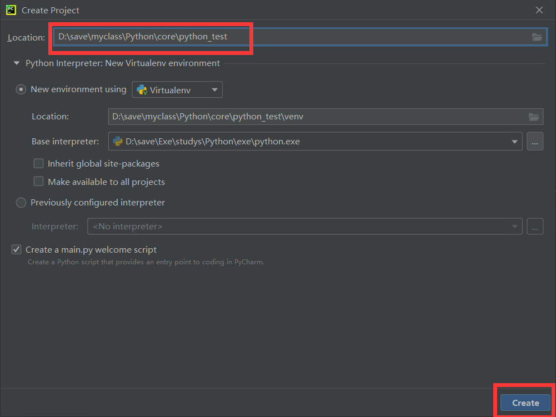Click the Base interpreter python.exe path text

213,142
